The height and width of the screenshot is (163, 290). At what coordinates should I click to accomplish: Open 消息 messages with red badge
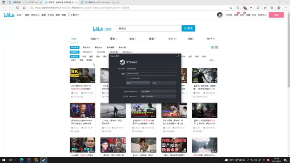pos(236,15)
